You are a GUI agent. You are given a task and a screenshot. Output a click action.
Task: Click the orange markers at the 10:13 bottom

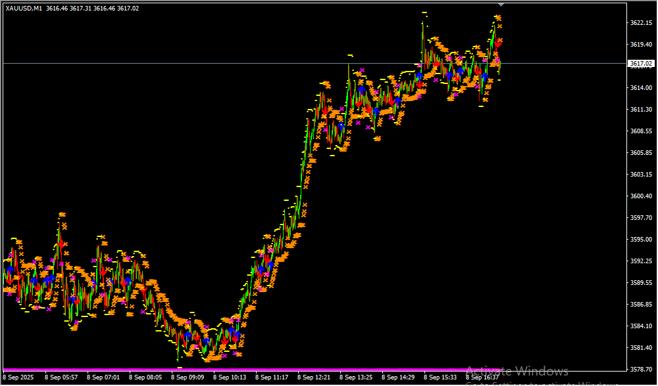pyautogui.click(x=237, y=354)
